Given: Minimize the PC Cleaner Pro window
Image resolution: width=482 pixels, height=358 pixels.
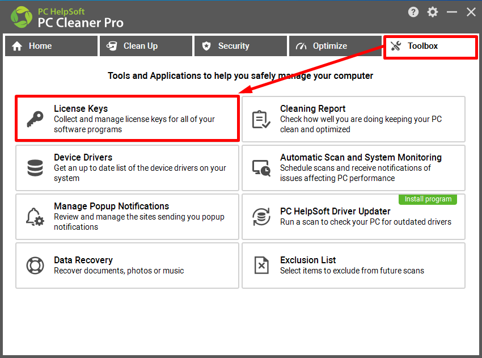Looking at the screenshot, I should point(452,12).
